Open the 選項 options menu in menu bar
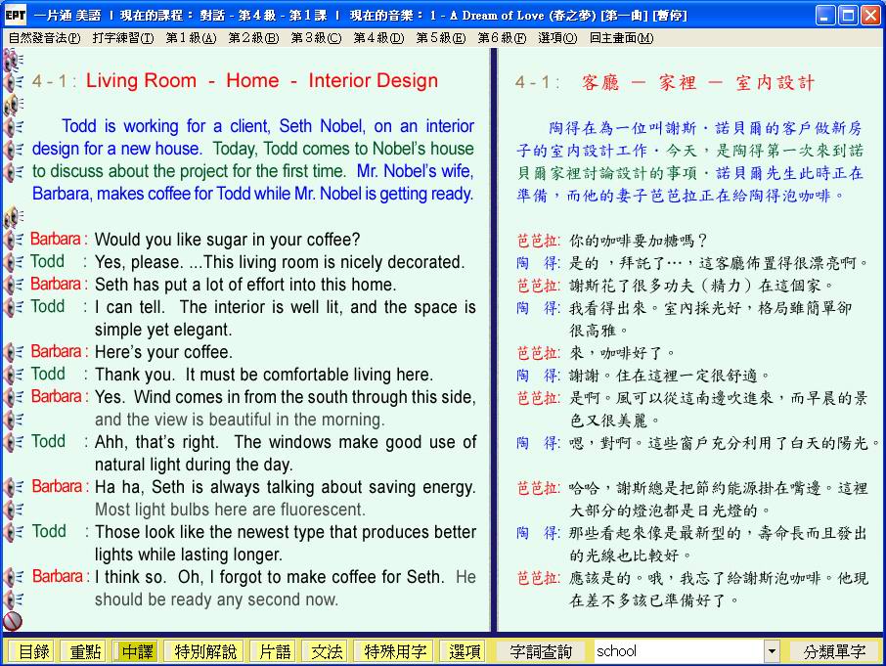The height and width of the screenshot is (666, 886). [556, 38]
